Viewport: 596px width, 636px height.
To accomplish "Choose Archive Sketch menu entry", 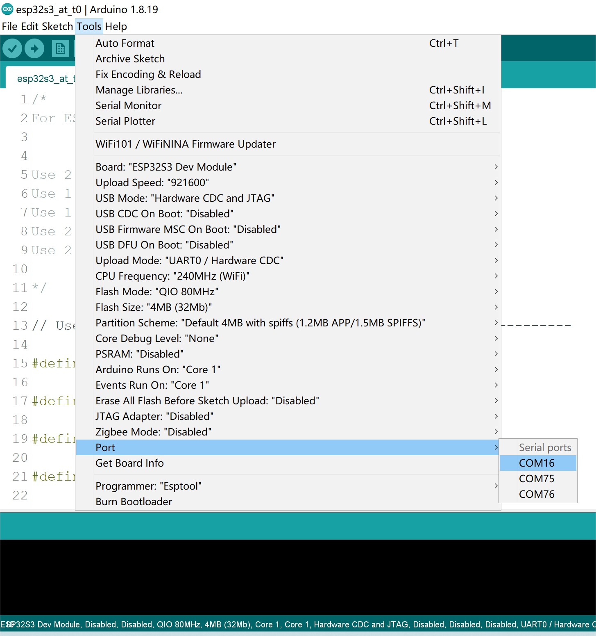I will coord(288,59).
